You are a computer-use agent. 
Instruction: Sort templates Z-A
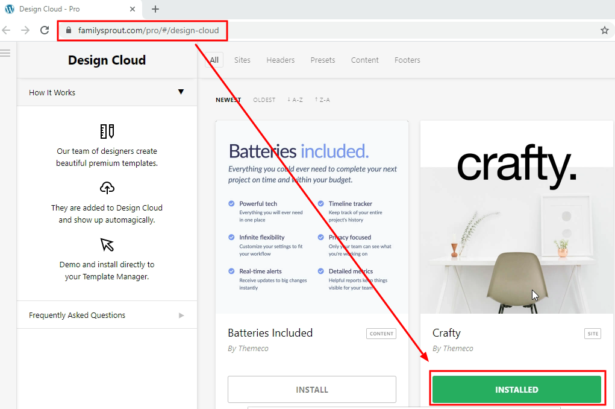click(322, 100)
